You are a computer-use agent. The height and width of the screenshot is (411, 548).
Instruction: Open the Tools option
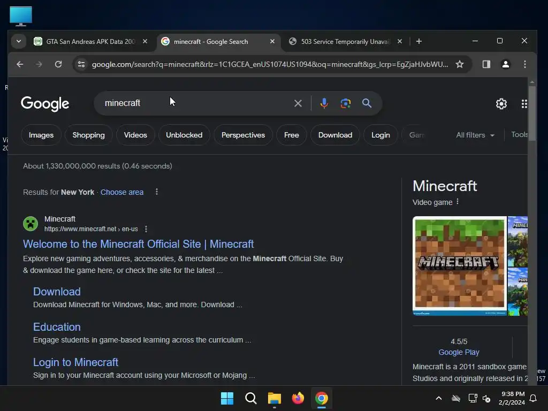[519, 134]
